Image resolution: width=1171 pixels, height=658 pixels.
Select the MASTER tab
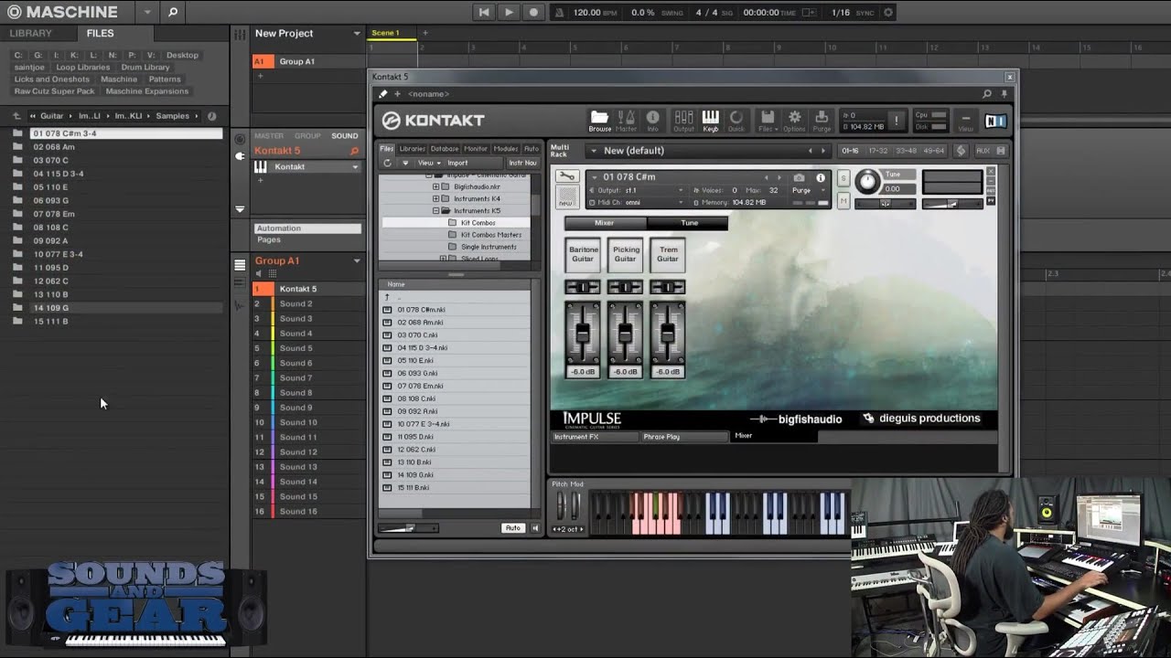click(269, 136)
